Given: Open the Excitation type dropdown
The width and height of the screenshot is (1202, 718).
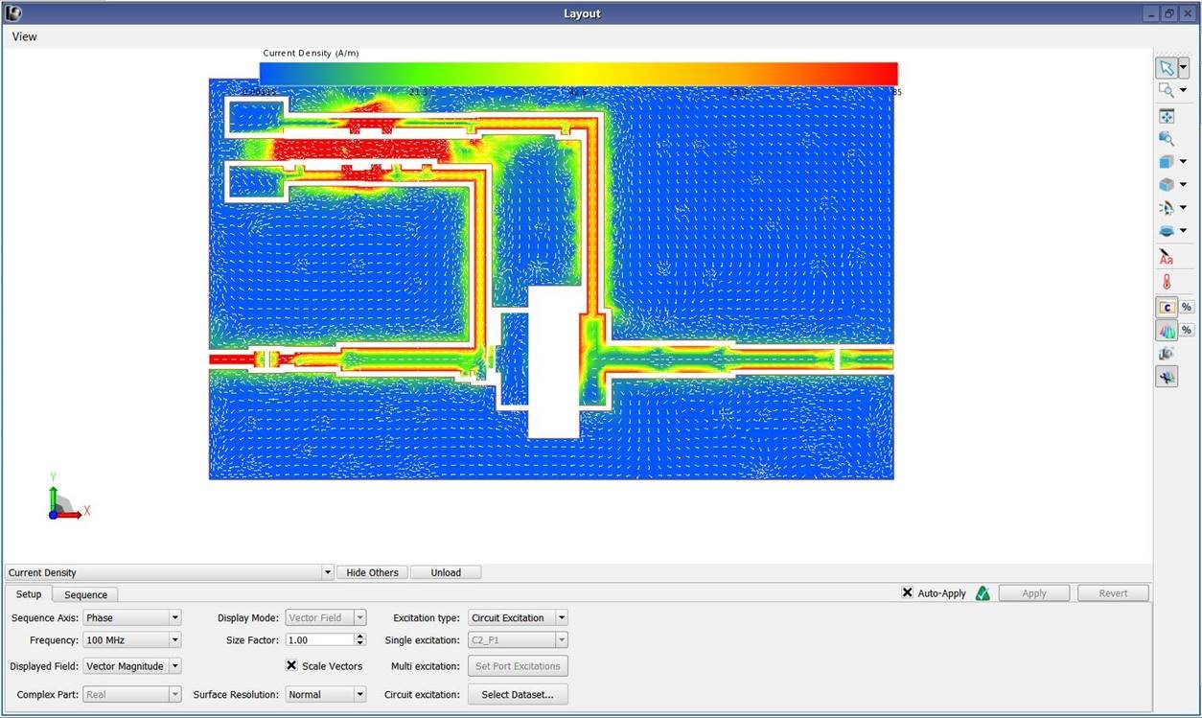Looking at the screenshot, I should 518,618.
